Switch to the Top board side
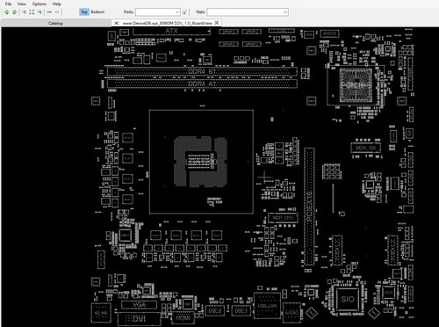The image size is (439, 327). (x=84, y=12)
